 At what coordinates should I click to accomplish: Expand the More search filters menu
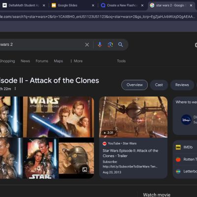tap(76, 61)
